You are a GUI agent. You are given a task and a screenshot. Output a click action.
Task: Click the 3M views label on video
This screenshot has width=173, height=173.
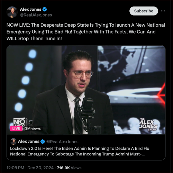point(33,128)
